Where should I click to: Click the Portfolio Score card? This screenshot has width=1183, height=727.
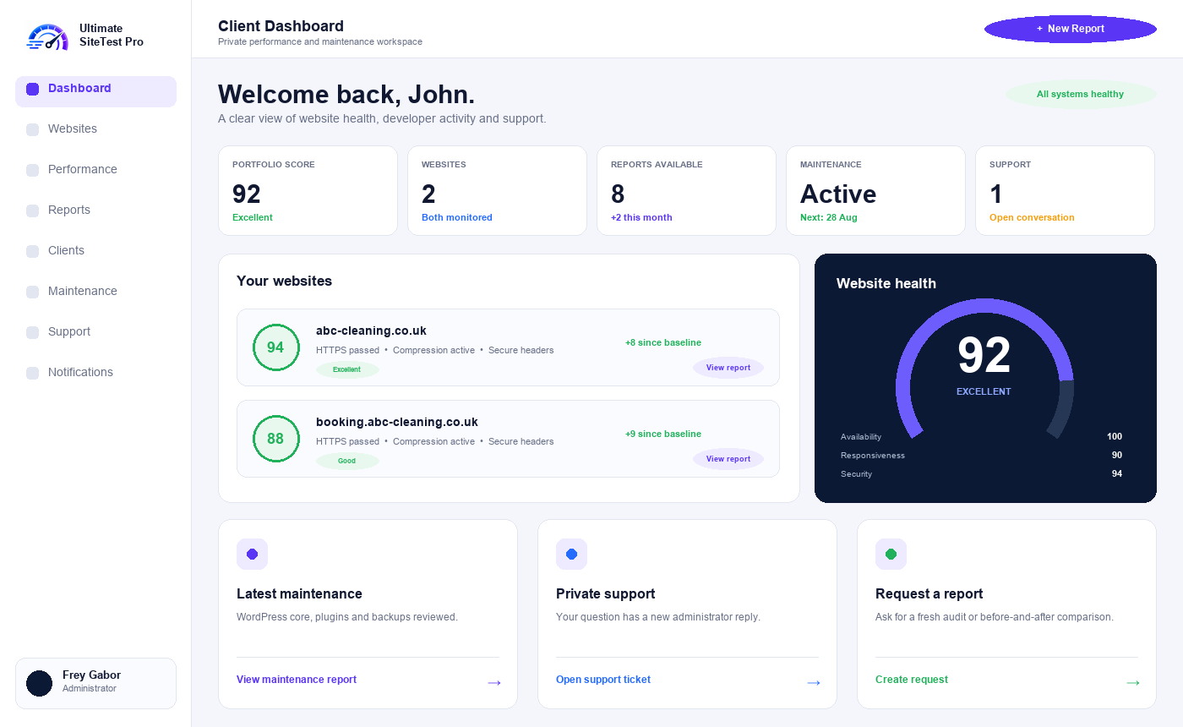point(308,191)
